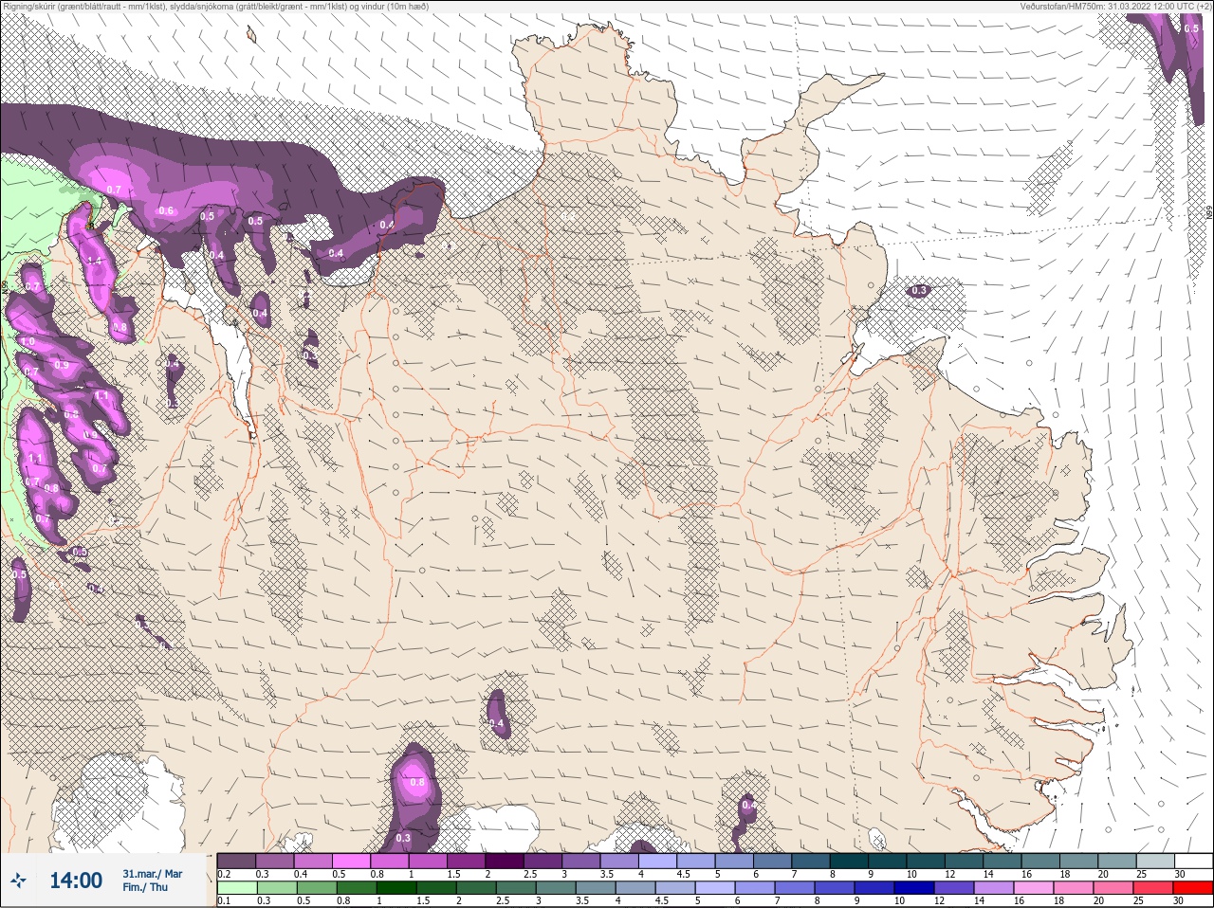Select the top-row 0.5 bright pink swatch
The image size is (1214, 908).
click(352, 861)
